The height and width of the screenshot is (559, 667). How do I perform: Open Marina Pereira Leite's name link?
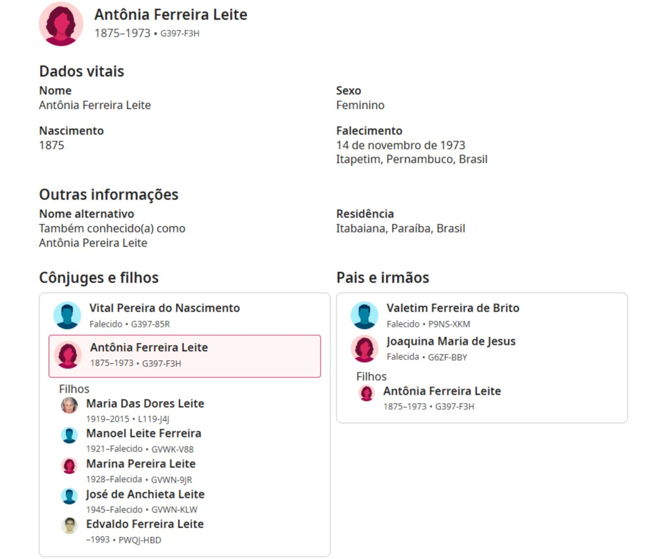pos(141,464)
